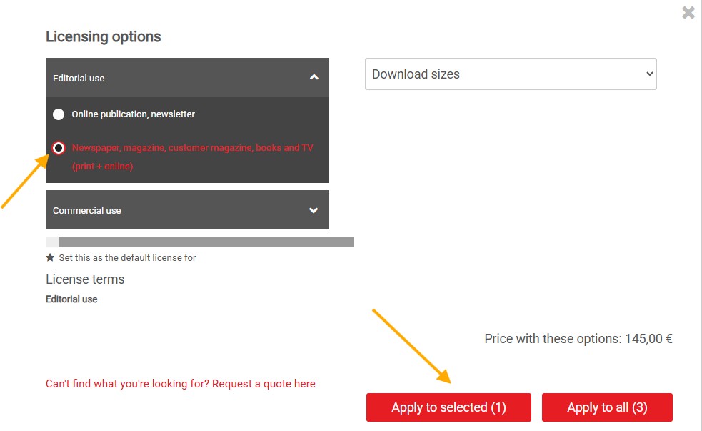The width and height of the screenshot is (702, 431).
Task: Click the up chevron on Editorial use
Action: [x=314, y=77]
